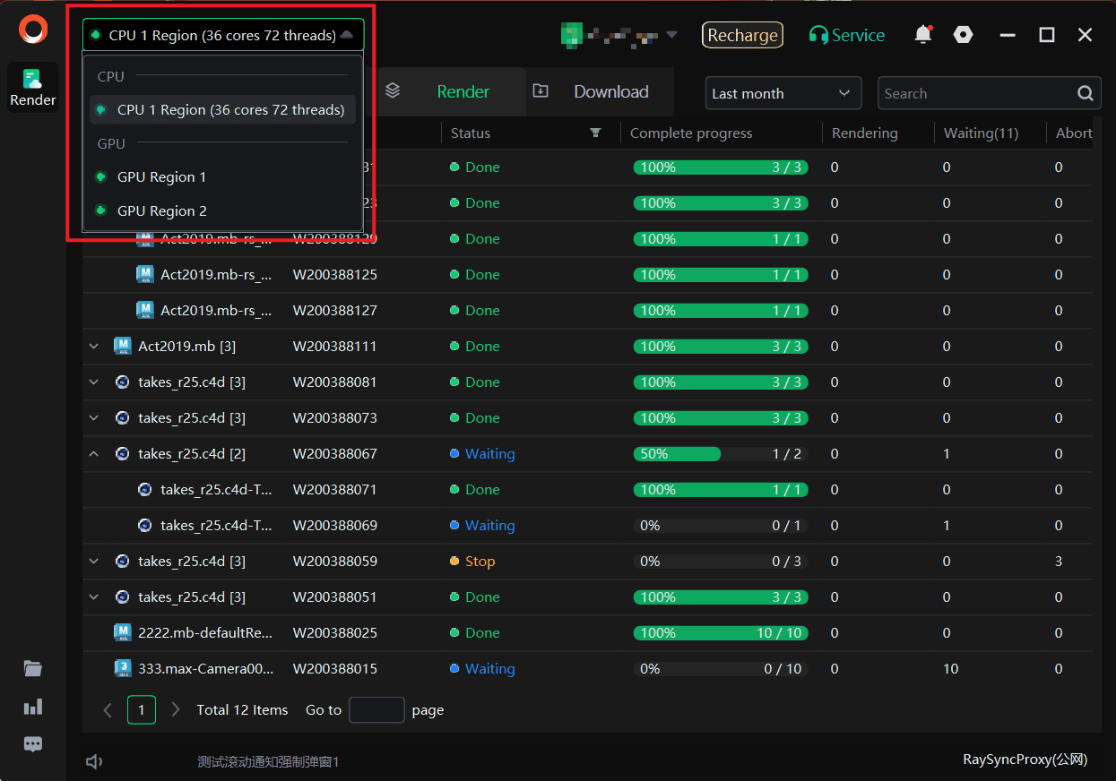Click the Recharge button
This screenshot has width=1116, height=781.
[742, 35]
